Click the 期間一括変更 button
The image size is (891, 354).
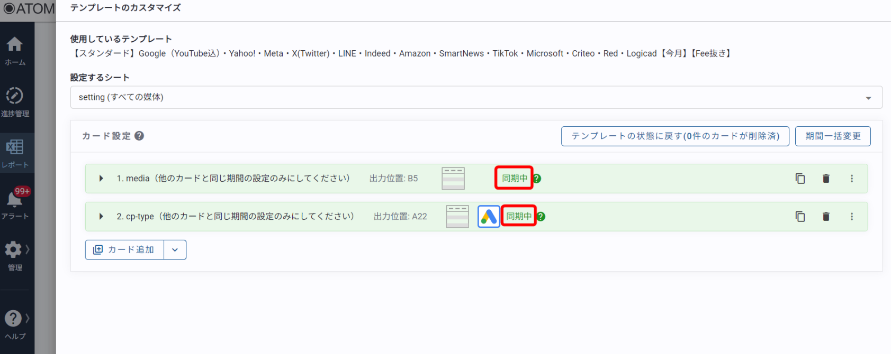(833, 136)
